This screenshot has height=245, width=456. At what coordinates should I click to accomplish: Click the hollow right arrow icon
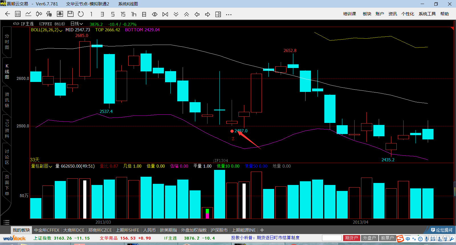pyautogui.click(x=207, y=14)
